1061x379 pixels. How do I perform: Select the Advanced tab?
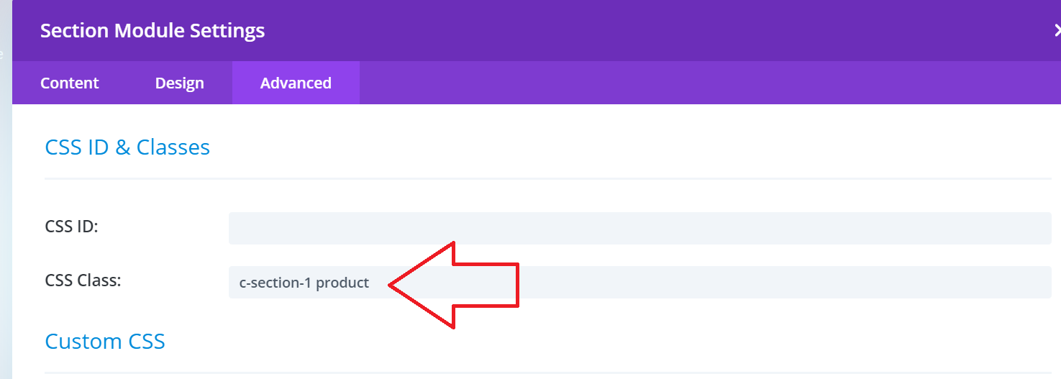coord(296,83)
